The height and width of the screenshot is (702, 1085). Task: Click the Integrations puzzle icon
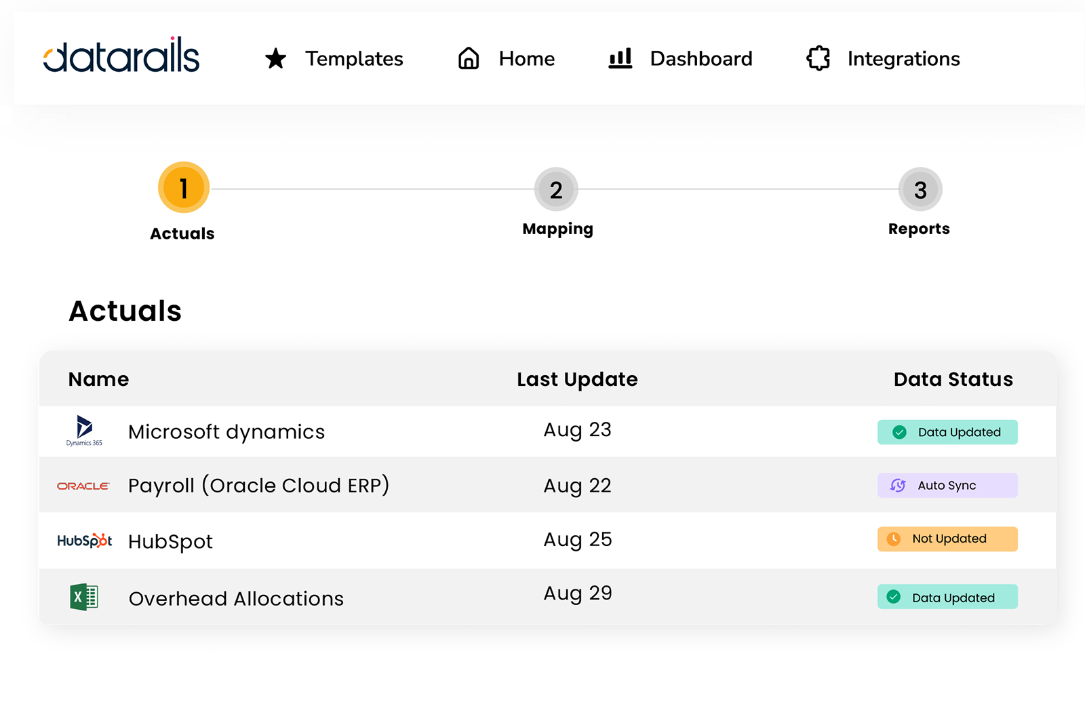pyautogui.click(x=818, y=58)
